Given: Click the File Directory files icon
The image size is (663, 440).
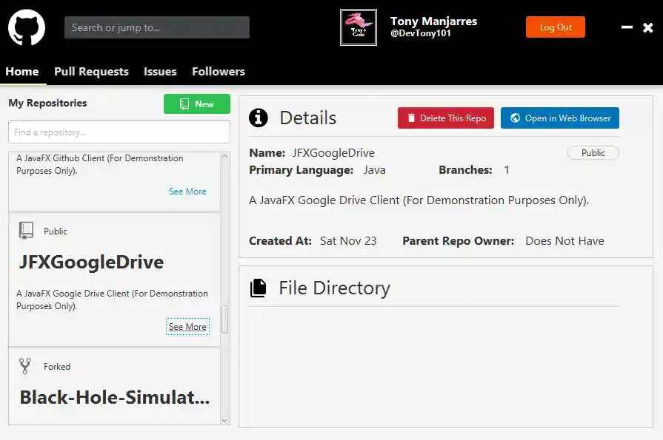Looking at the screenshot, I should (259, 288).
